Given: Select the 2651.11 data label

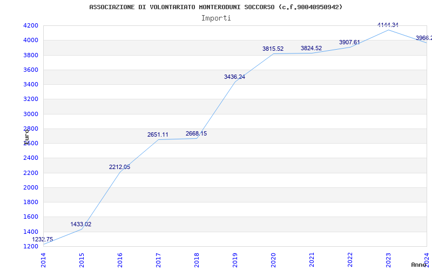Looking at the screenshot, I should click(x=158, y=134).
